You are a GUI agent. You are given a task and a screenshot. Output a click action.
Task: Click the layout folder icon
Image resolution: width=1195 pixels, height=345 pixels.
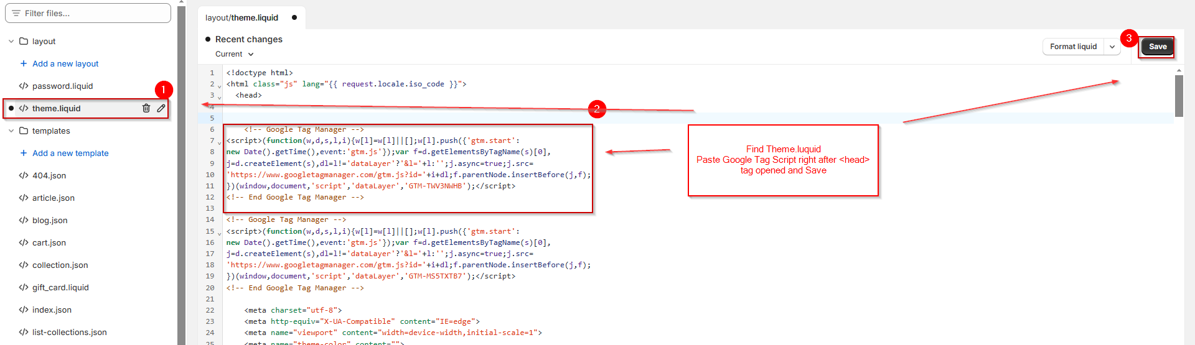pyautogui.click(x=24, y=41)
